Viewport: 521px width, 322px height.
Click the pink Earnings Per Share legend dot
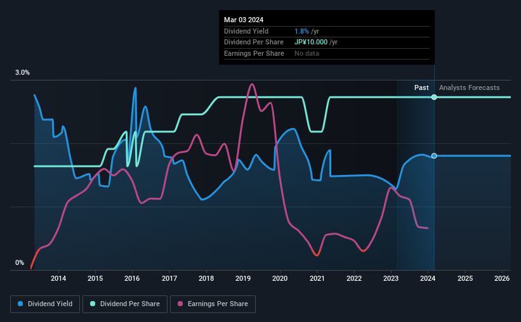click(x=180, y=304)
